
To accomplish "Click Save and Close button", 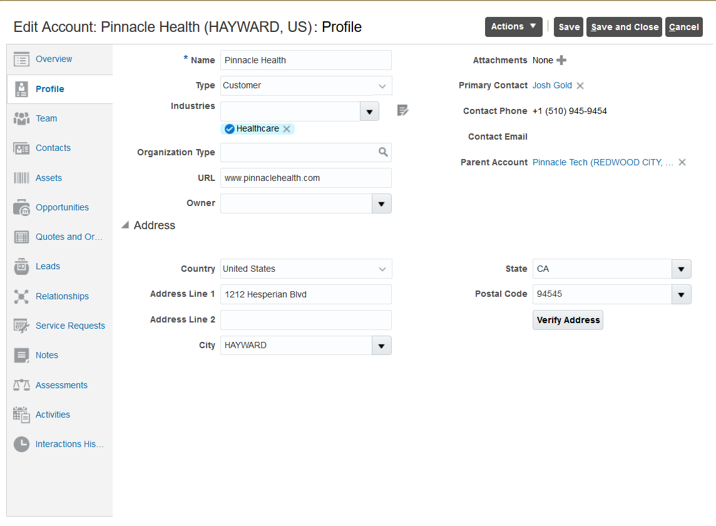I will [624, 27].
